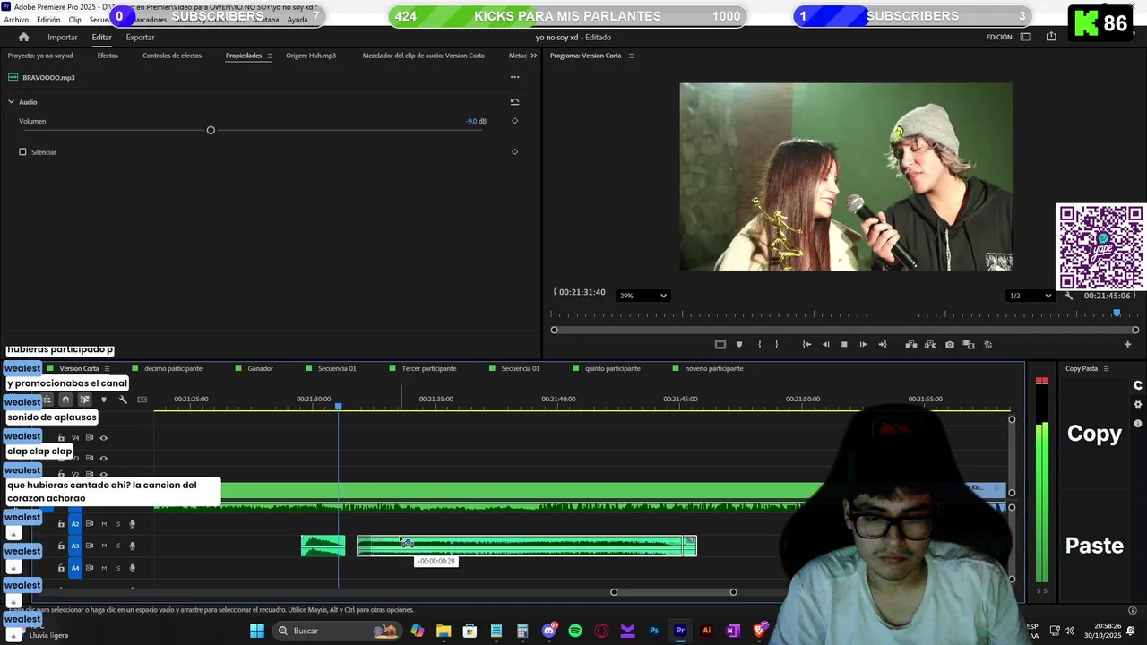Image resolution: width=1147 pixels, height=645 pixels.
Task: Export a frame with the camera icon
Action: [950, 344]
